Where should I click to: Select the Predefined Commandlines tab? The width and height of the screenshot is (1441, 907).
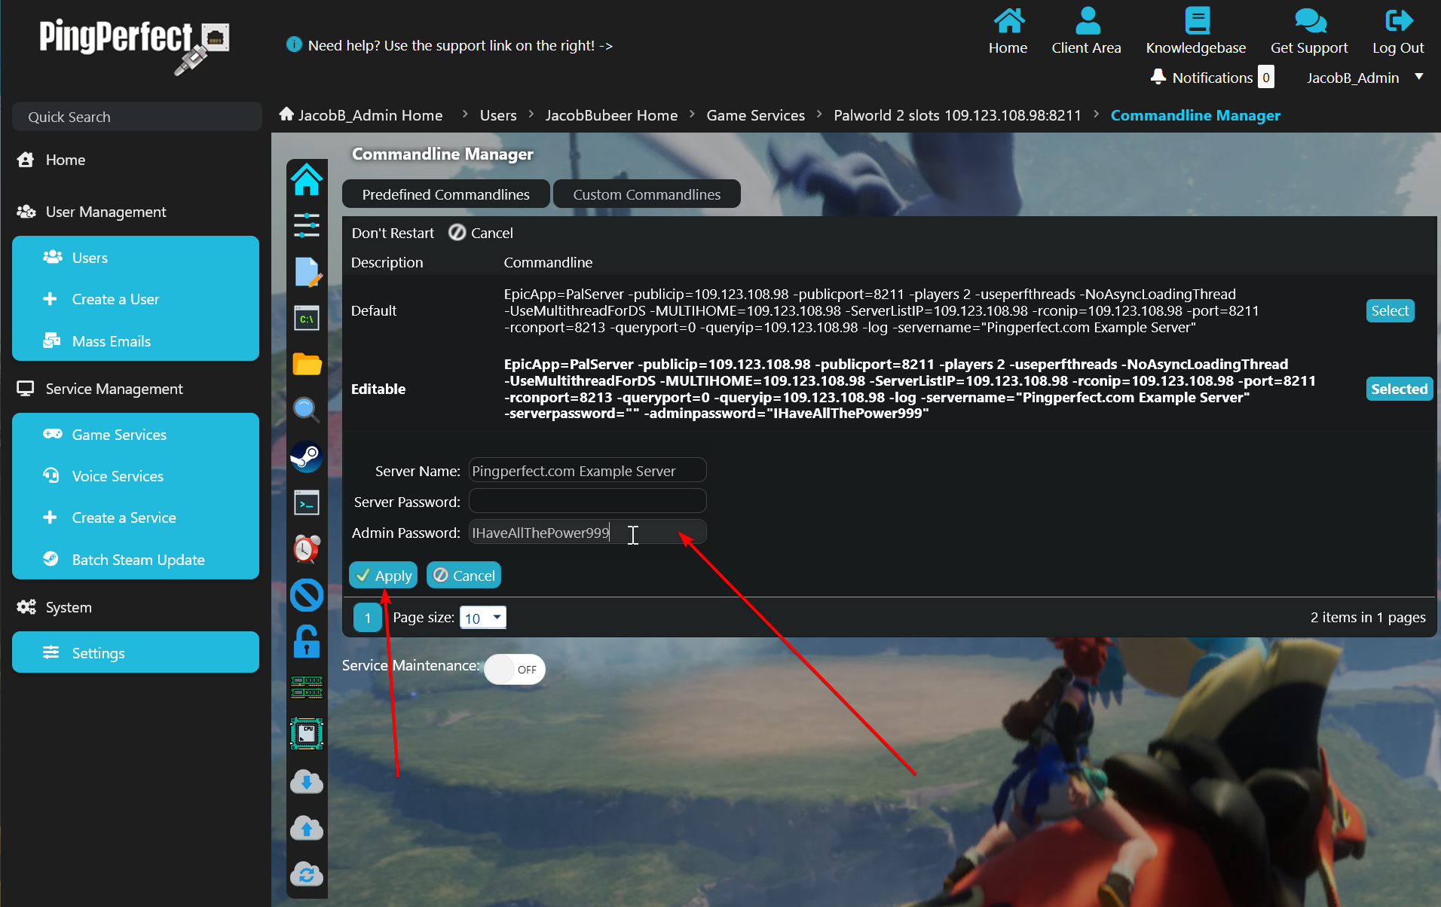coord(445,194)
